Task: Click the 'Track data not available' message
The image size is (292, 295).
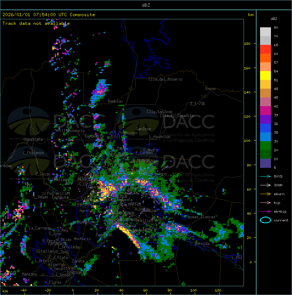Action: [x=36, y=23]
